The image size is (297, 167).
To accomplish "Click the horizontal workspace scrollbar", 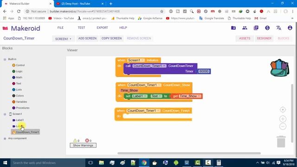I will tap(189, 153).
